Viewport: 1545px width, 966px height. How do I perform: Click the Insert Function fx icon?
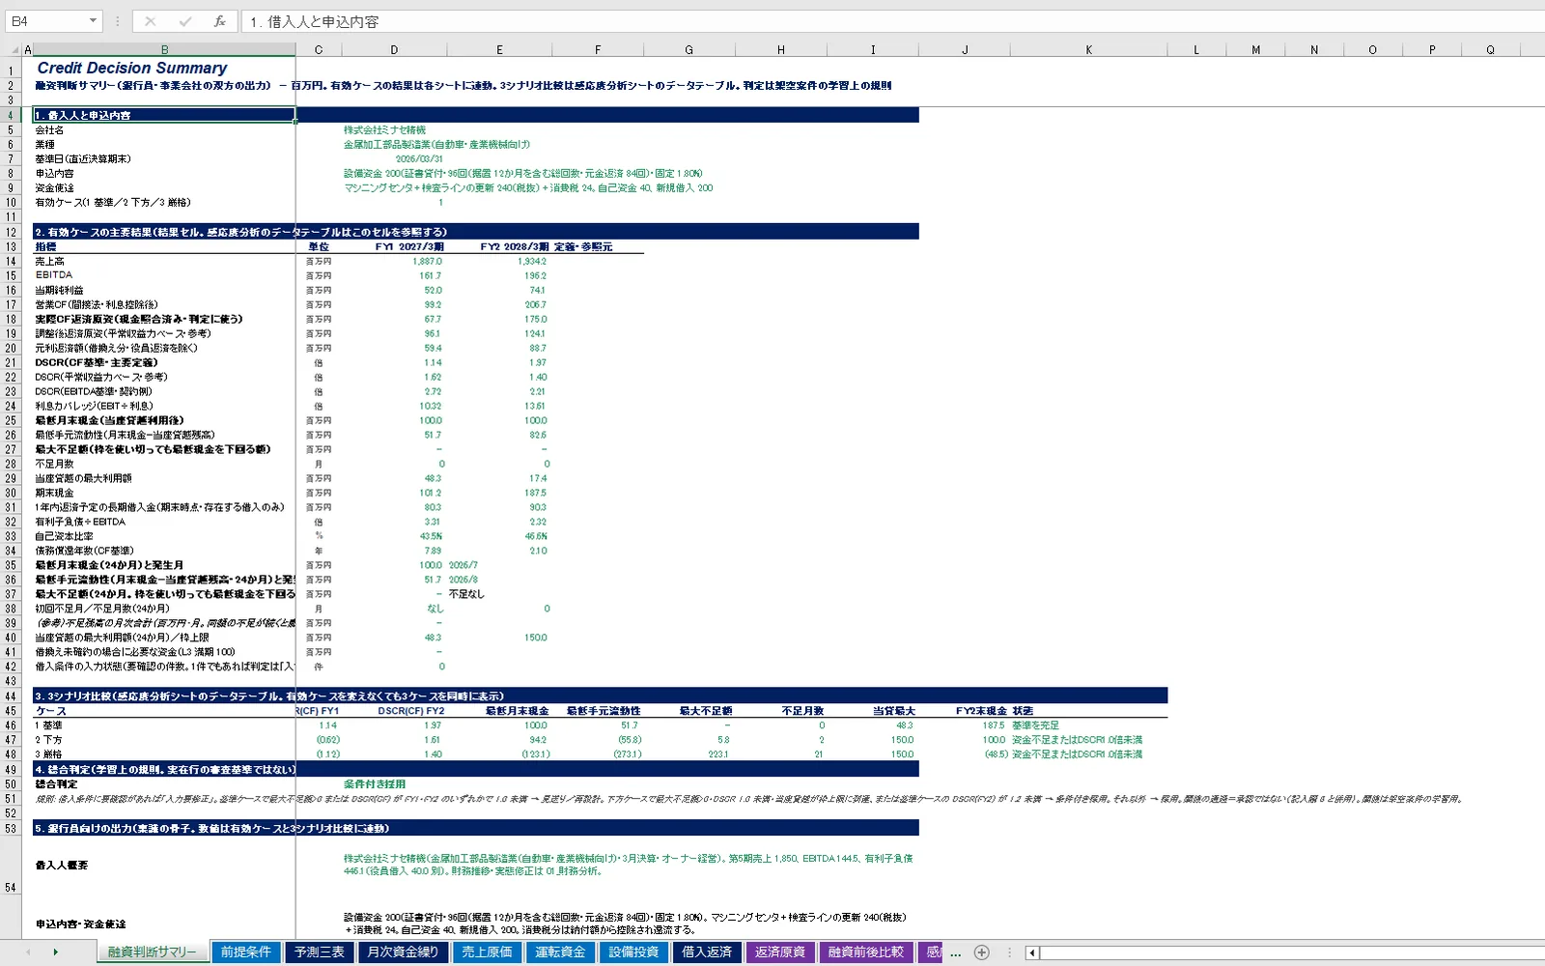(x=219, y=21)
